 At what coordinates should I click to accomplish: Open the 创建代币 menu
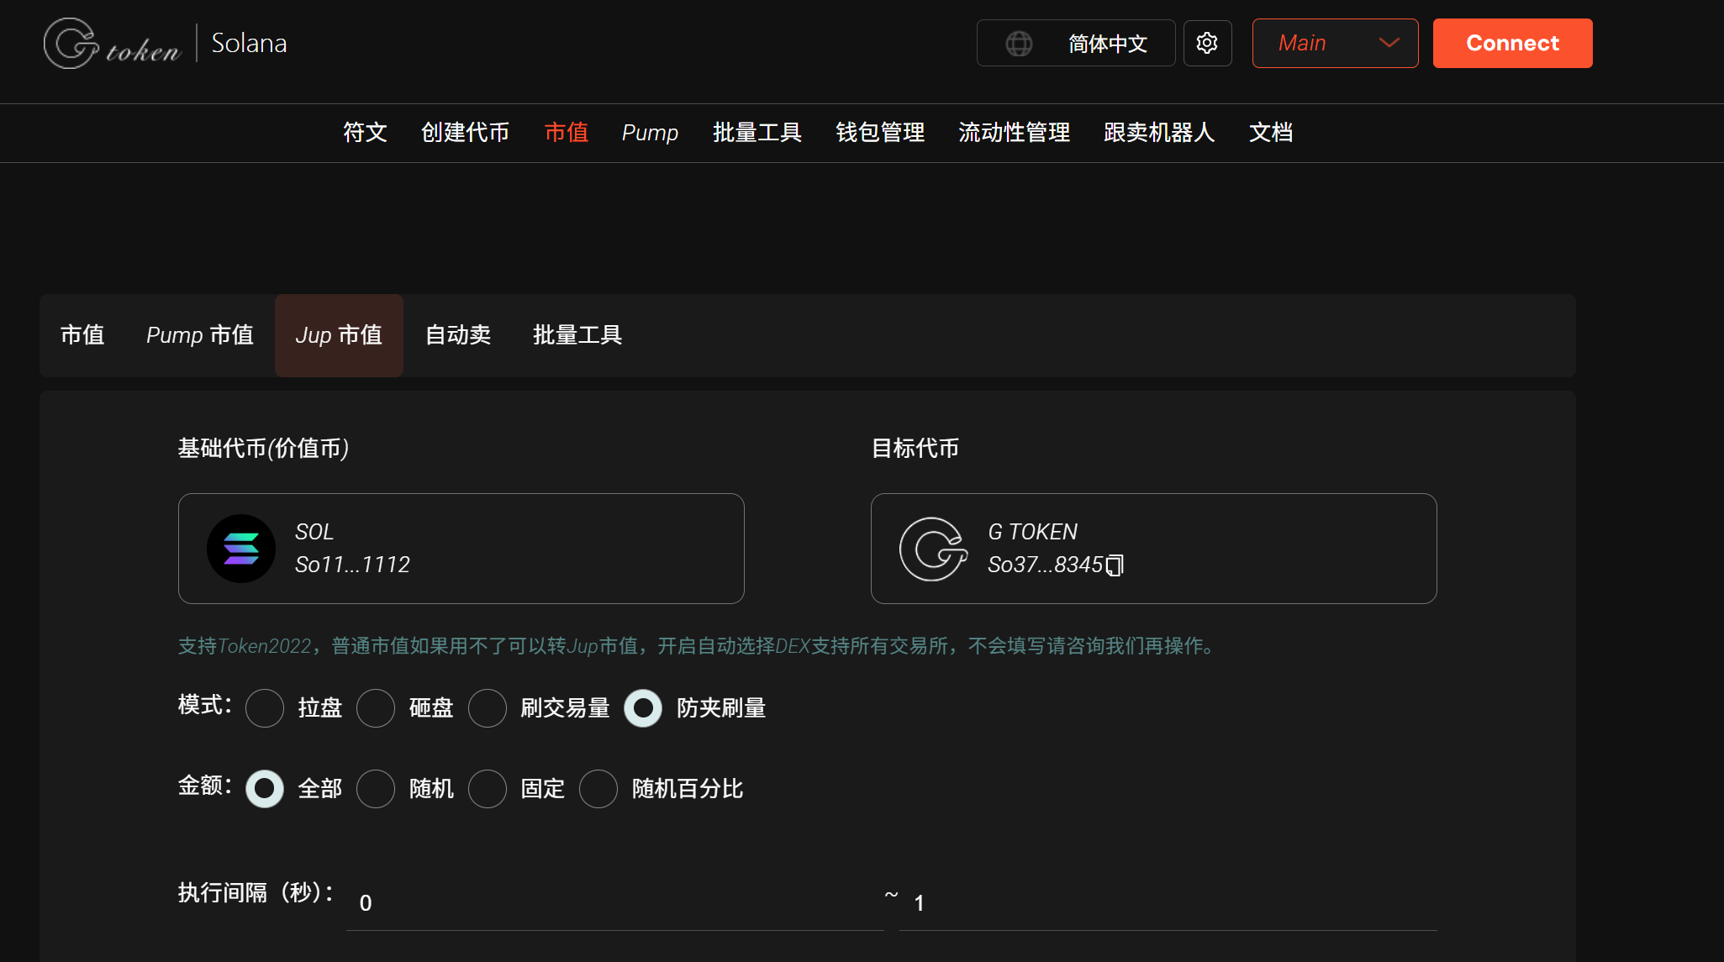pyautogui.click(x=465, y=133)
